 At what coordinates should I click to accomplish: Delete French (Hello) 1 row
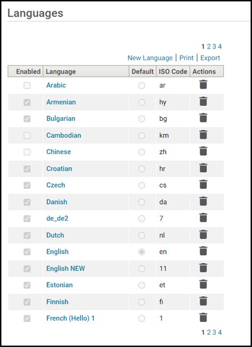point(203,318)
